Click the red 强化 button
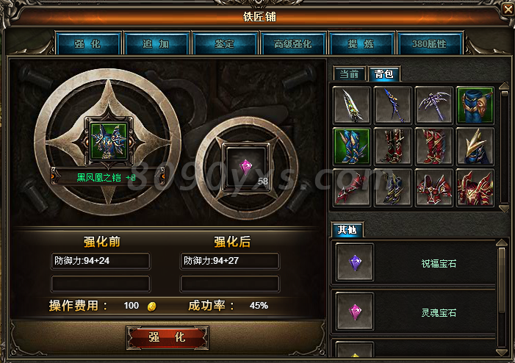The height and width of the screenshot is (363, 515). pos(168,337)
